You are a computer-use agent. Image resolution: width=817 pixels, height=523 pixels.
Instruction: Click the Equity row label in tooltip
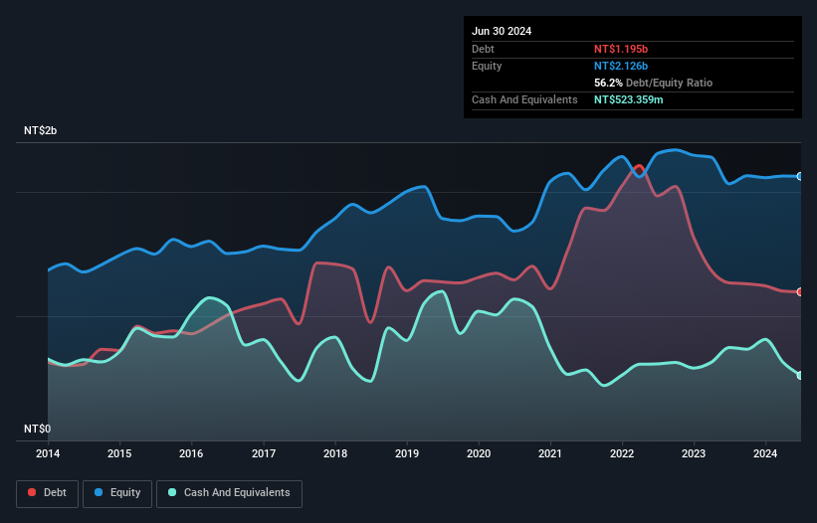pyautogui.click(x=487, y=66)
